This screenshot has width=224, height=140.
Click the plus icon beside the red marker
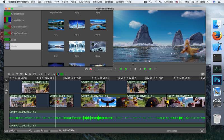pyautogui.click(x=95, y=69)
